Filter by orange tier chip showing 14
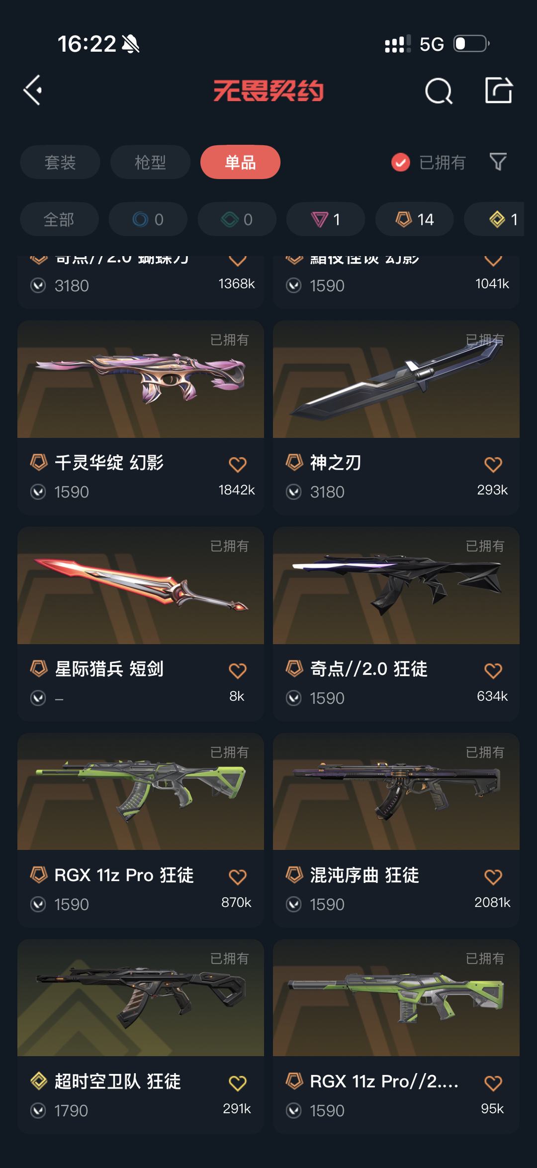Viewport: 537px width, 1168px height. 415,219
